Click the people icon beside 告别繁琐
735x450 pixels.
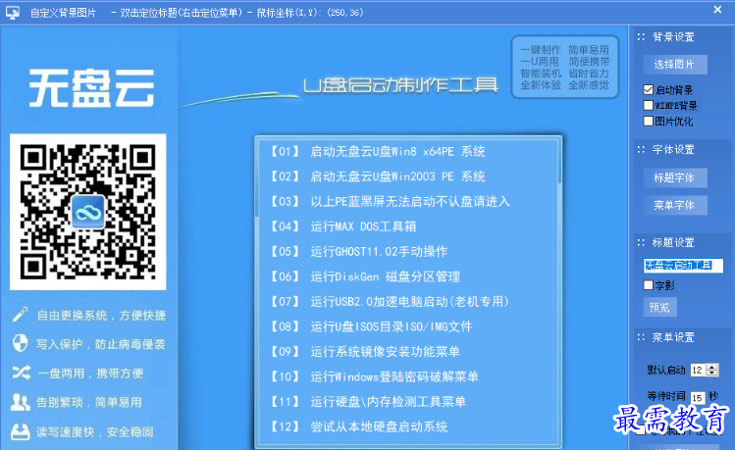[21, 402]
